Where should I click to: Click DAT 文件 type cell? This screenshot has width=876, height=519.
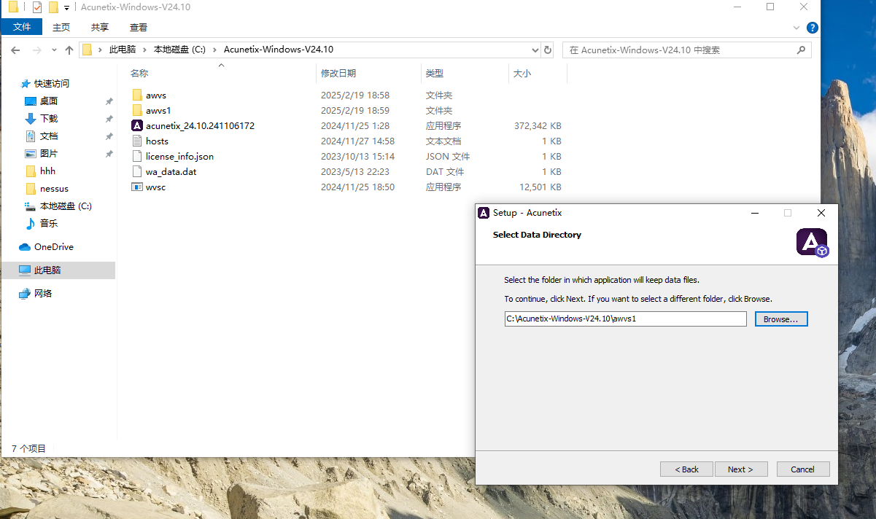pos(445,172)
